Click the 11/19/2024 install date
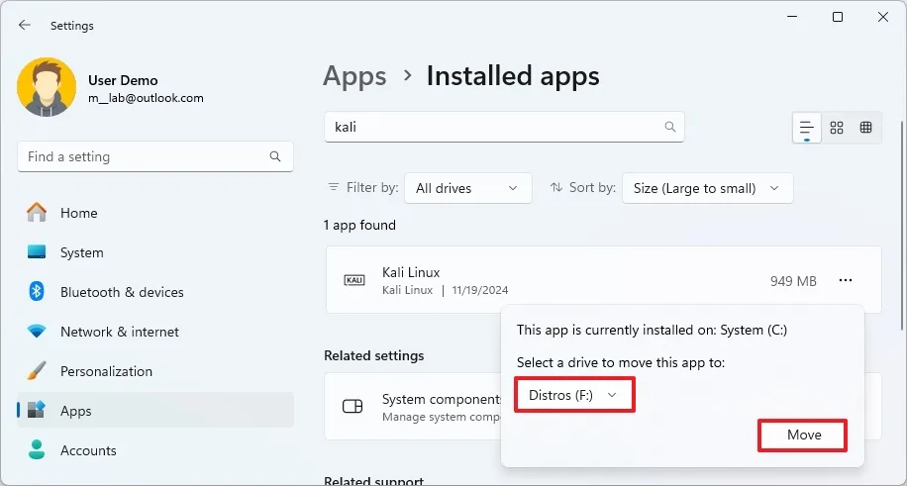The width and height of the screenshot is (907, 486). pyautogui.click(x=480, y=290)
